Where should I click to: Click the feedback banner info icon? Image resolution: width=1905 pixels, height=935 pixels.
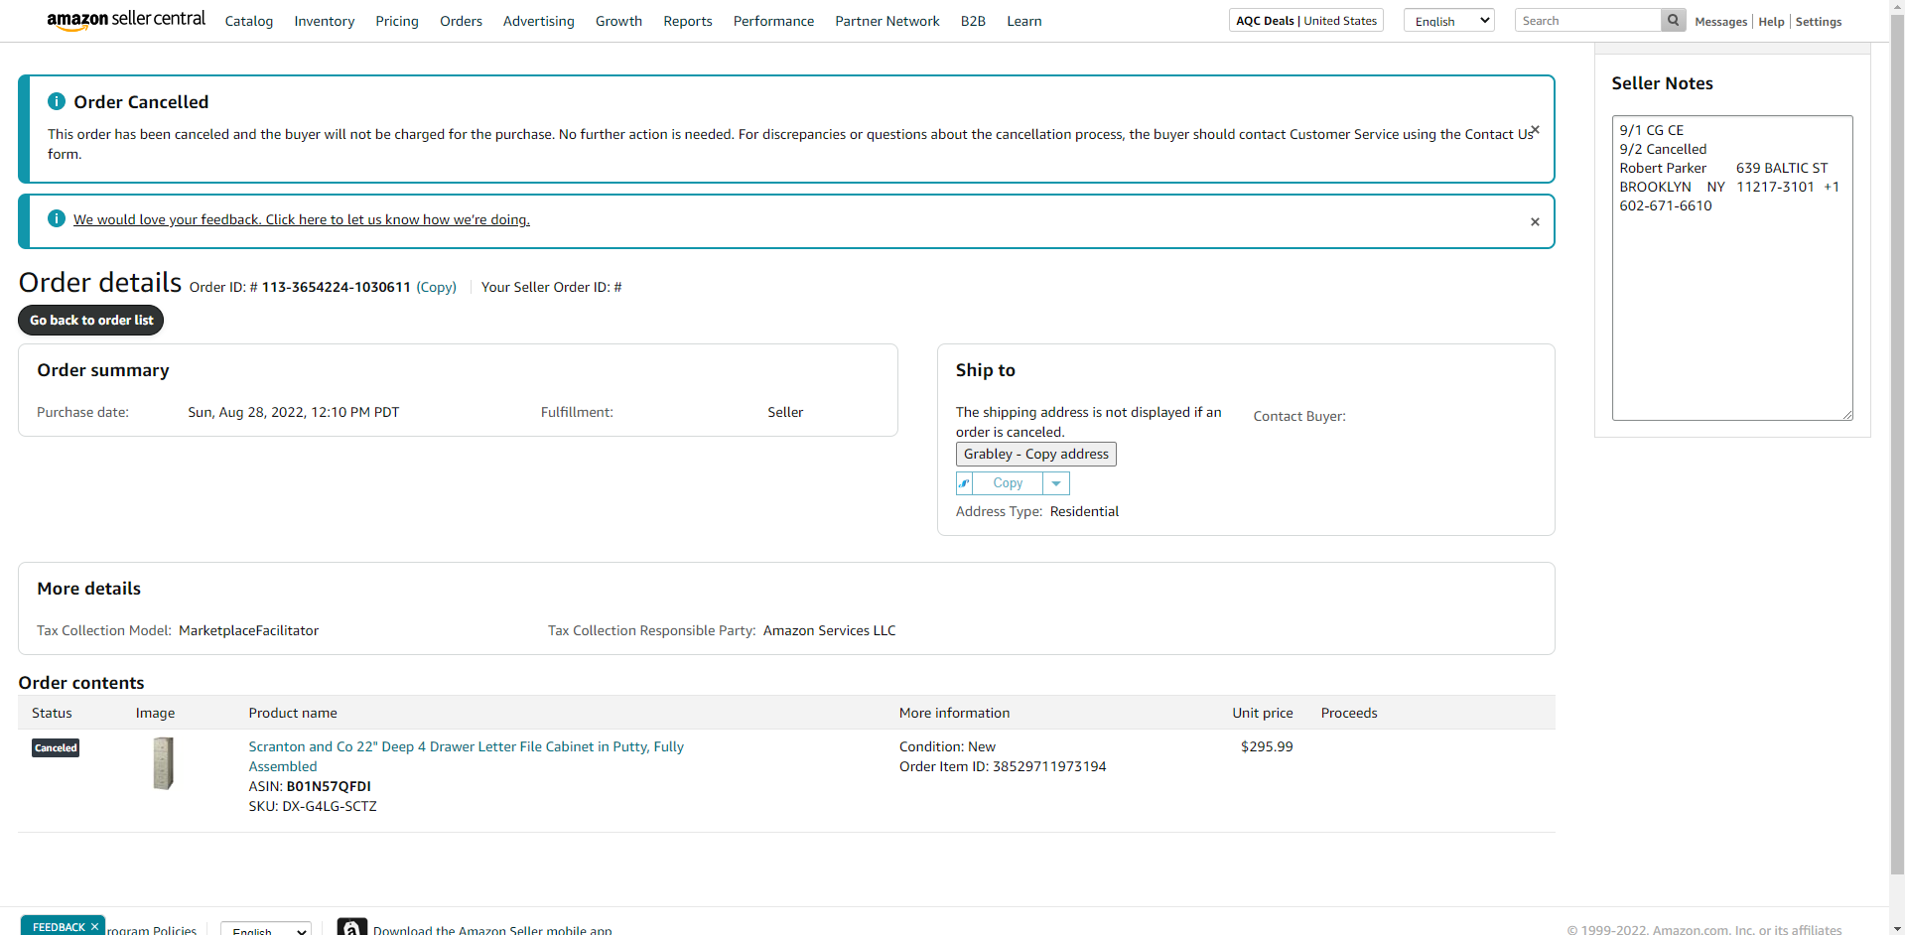(x=57, y=218)
